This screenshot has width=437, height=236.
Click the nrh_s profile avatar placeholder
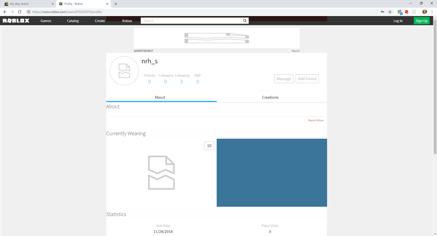pyautogui.click(x=124, y=71)
